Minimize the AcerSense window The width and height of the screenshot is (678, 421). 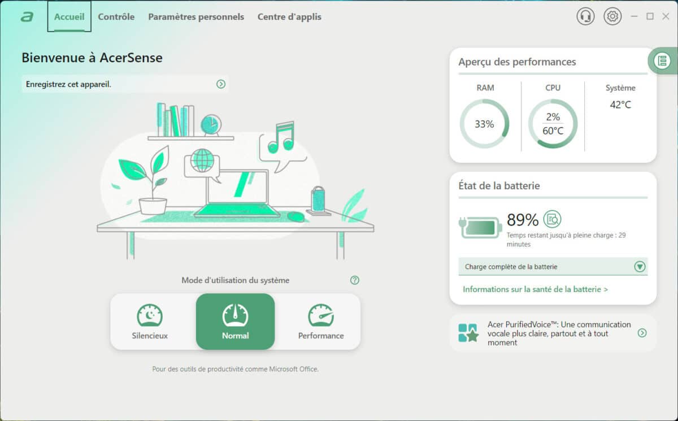634,16
